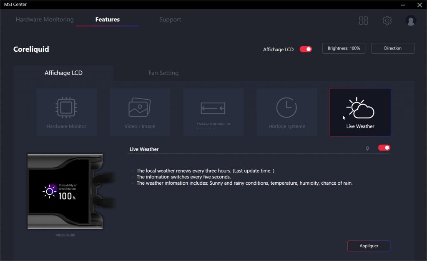The height and width of the screenshot is (261, 427).
Task: Close the MSI Center window
Action: pyautogui.click(x=419, y=5)
